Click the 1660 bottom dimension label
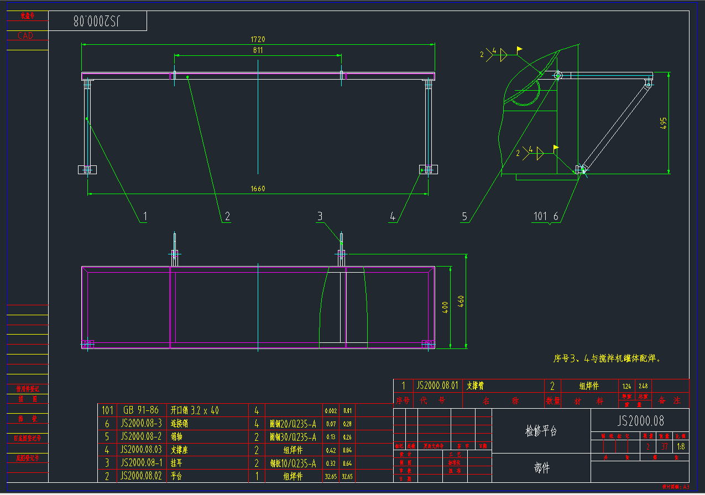The image size is (705, 495). coord(258,189)
